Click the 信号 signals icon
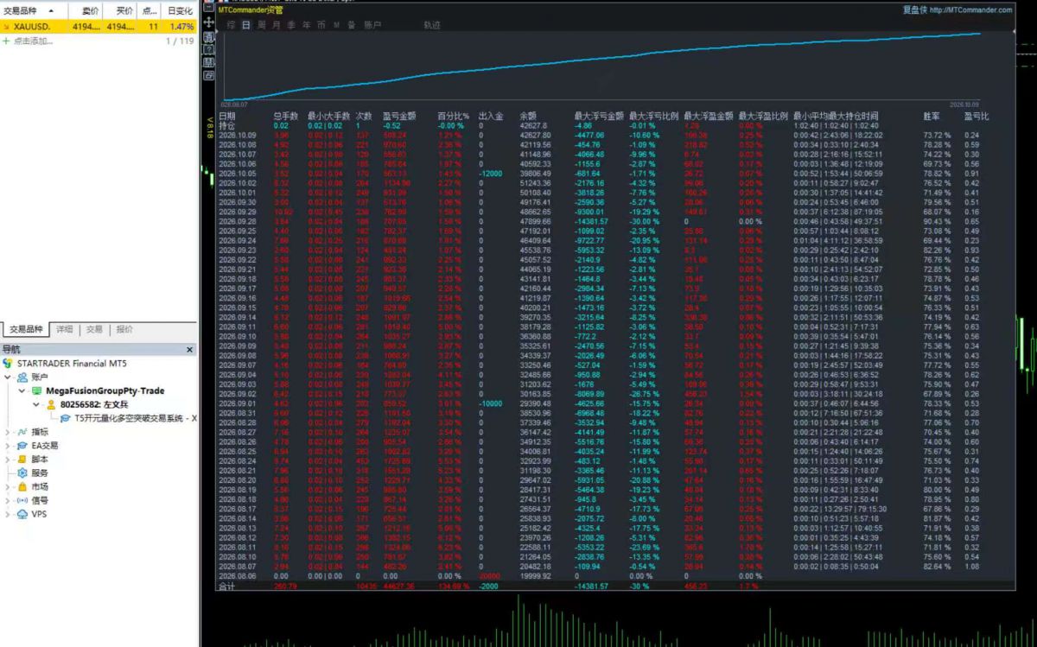Screen dimensions: 1037x647 click(x=22, y=500)
